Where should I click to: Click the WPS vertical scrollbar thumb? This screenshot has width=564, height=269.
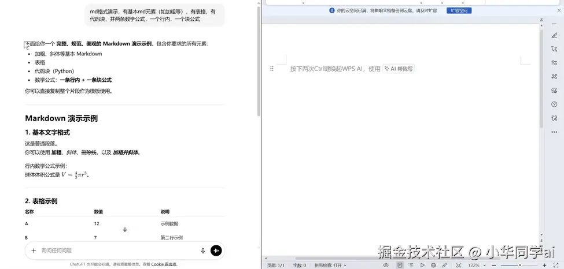click(541, 79)
